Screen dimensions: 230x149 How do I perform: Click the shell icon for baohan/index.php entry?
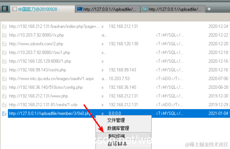tap(4, 27)
